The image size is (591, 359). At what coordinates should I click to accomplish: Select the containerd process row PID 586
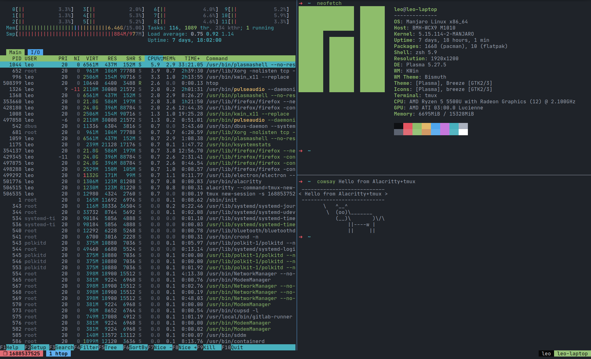pyautogui.click(x=148, y=341)
